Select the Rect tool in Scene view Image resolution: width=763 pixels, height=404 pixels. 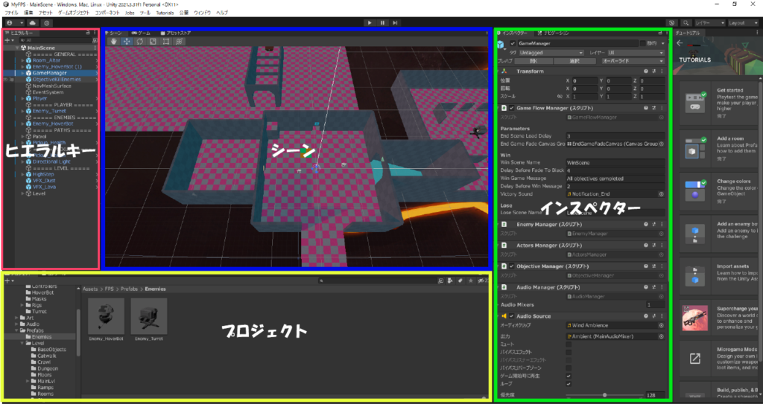click(x=164, y=42)
